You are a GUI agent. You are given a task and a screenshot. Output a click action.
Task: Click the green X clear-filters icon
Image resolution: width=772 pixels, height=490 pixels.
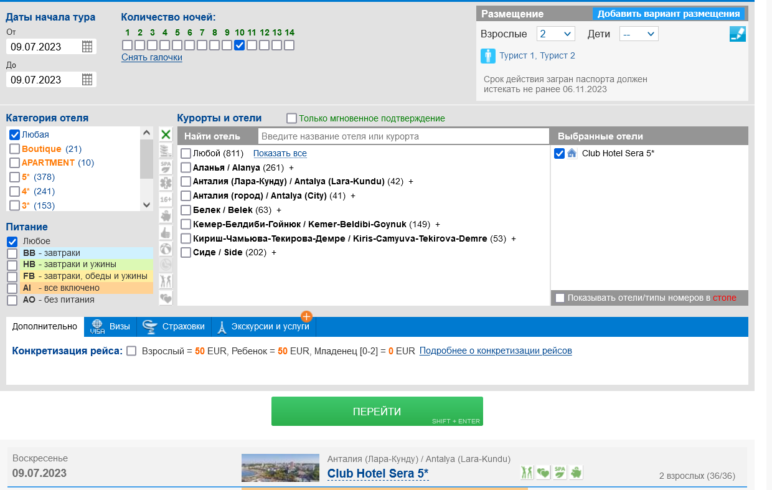pos(166,134)
